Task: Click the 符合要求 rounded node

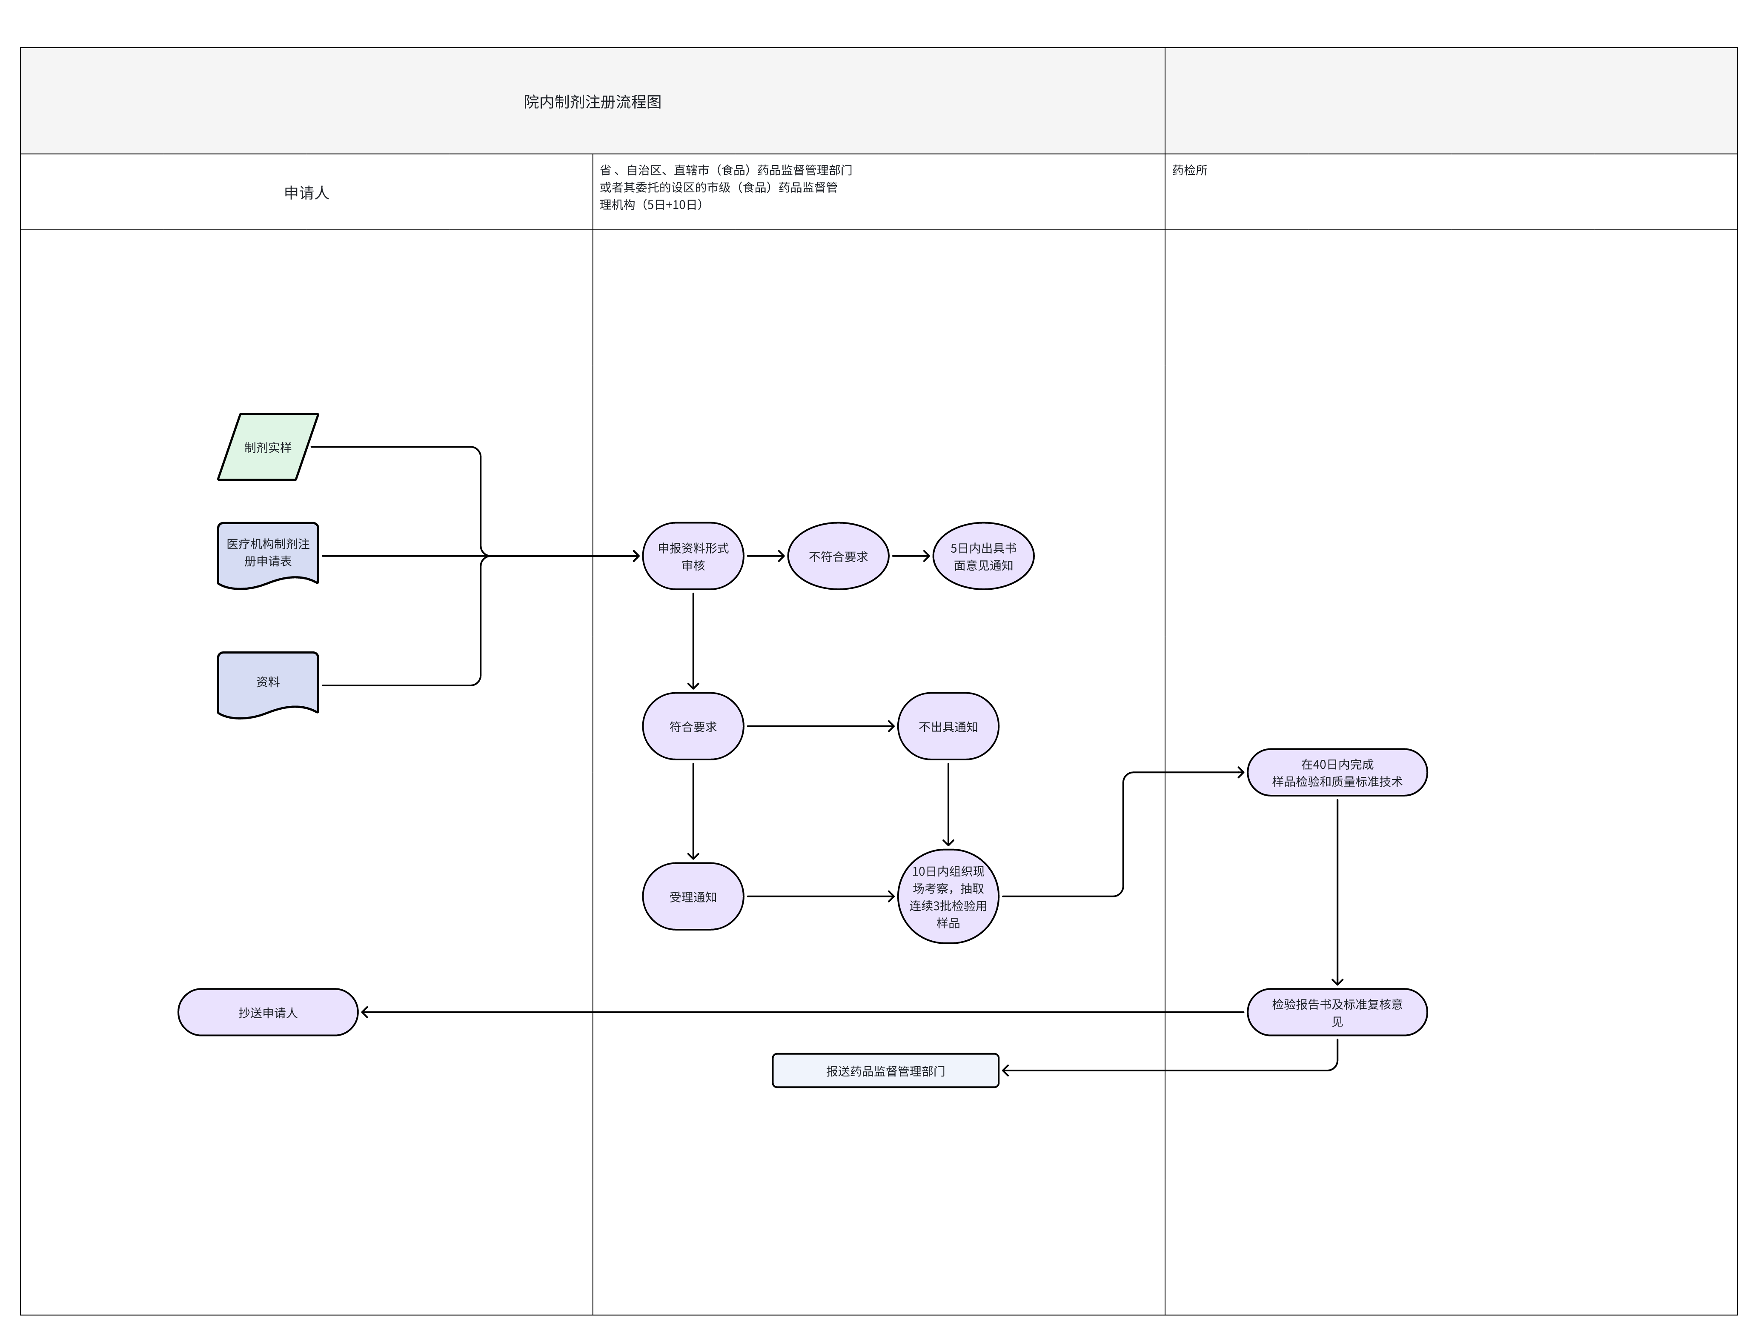Action: pyautogui.click(x=693, y=726)
